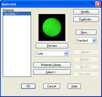This screenshot has height=97, width=102.
Task: Open Help for the Materials dialog
Action: click(x=74, y=86)
